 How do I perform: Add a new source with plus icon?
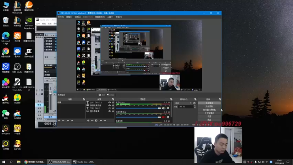pyautogui.click(x=88, y=121)
